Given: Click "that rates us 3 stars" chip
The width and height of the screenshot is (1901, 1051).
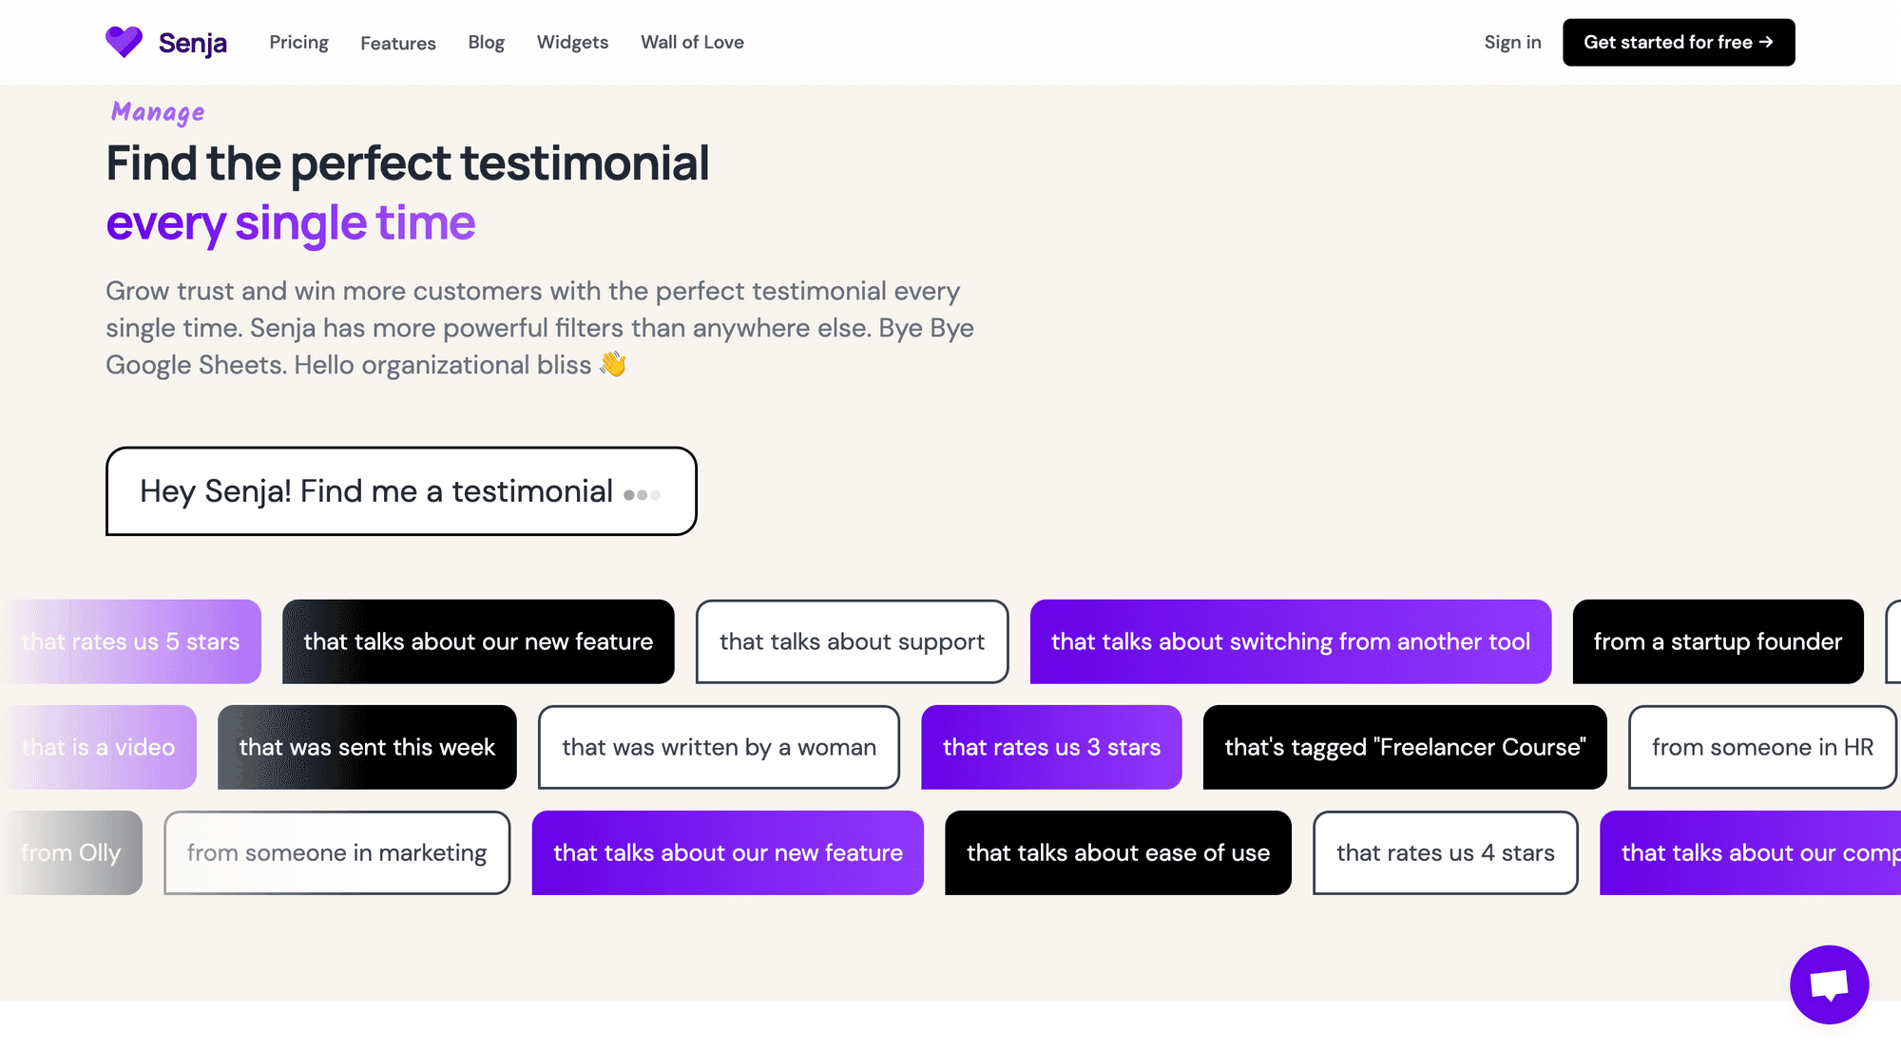Looking at the screenshot, I should pos(1051,747).
